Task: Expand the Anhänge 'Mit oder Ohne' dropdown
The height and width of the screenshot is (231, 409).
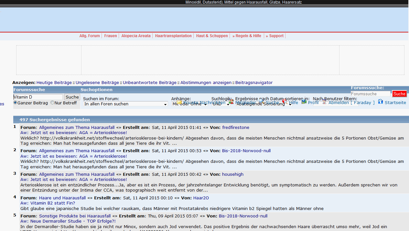Action: coord(189,104)
